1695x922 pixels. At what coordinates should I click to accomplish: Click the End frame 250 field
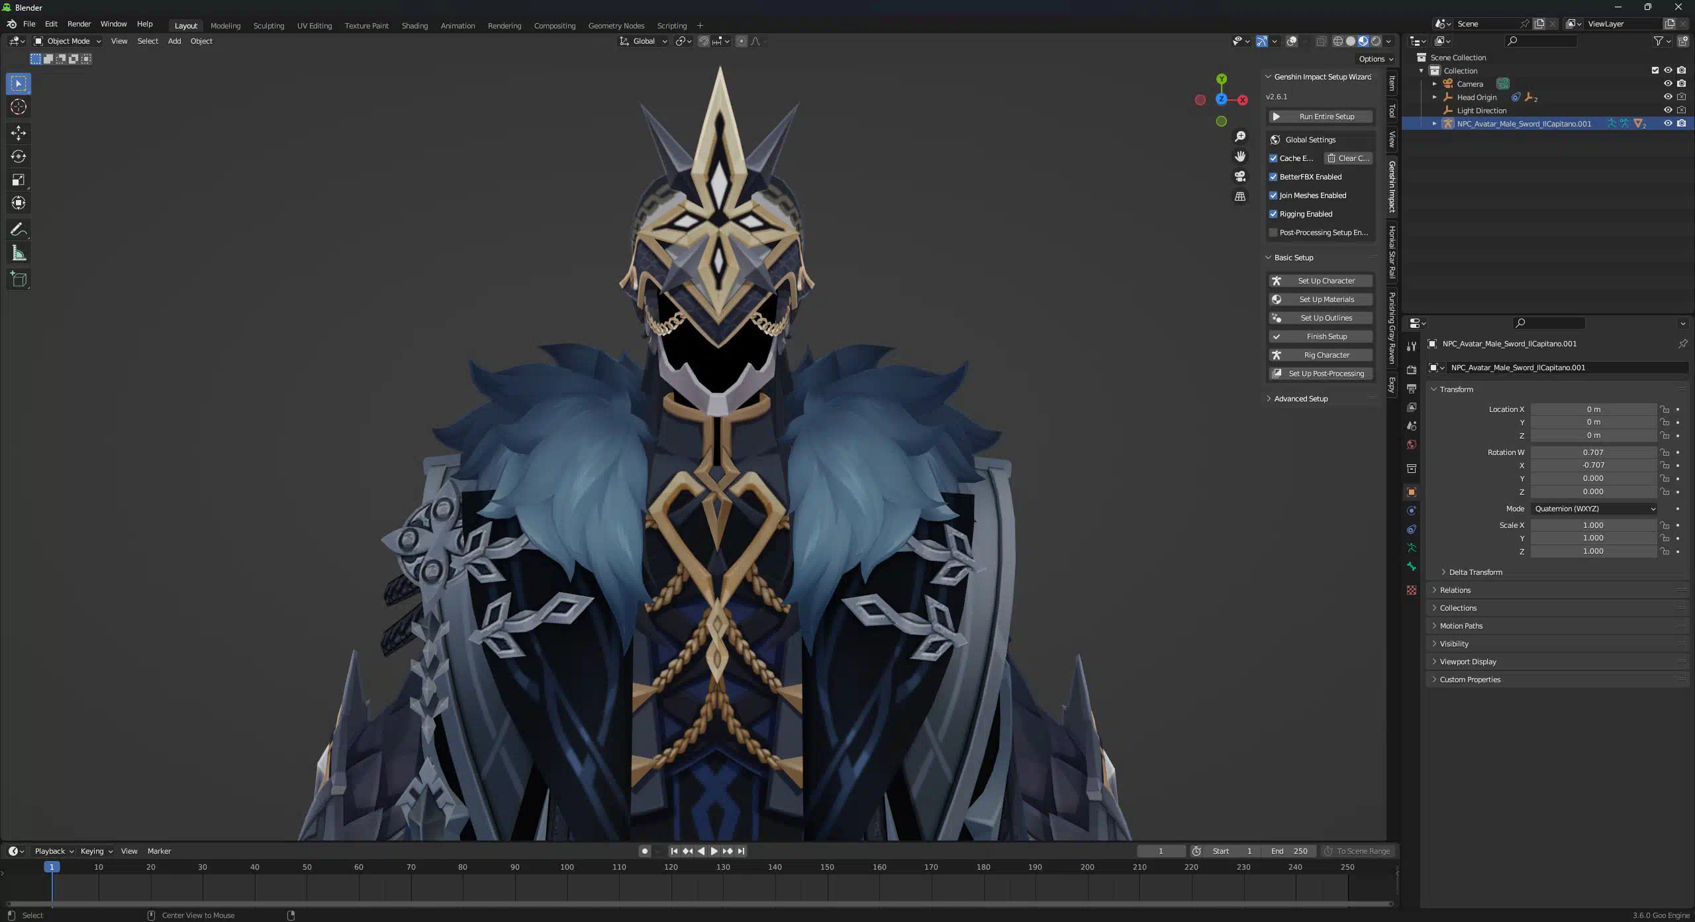tap(1290, 851)
